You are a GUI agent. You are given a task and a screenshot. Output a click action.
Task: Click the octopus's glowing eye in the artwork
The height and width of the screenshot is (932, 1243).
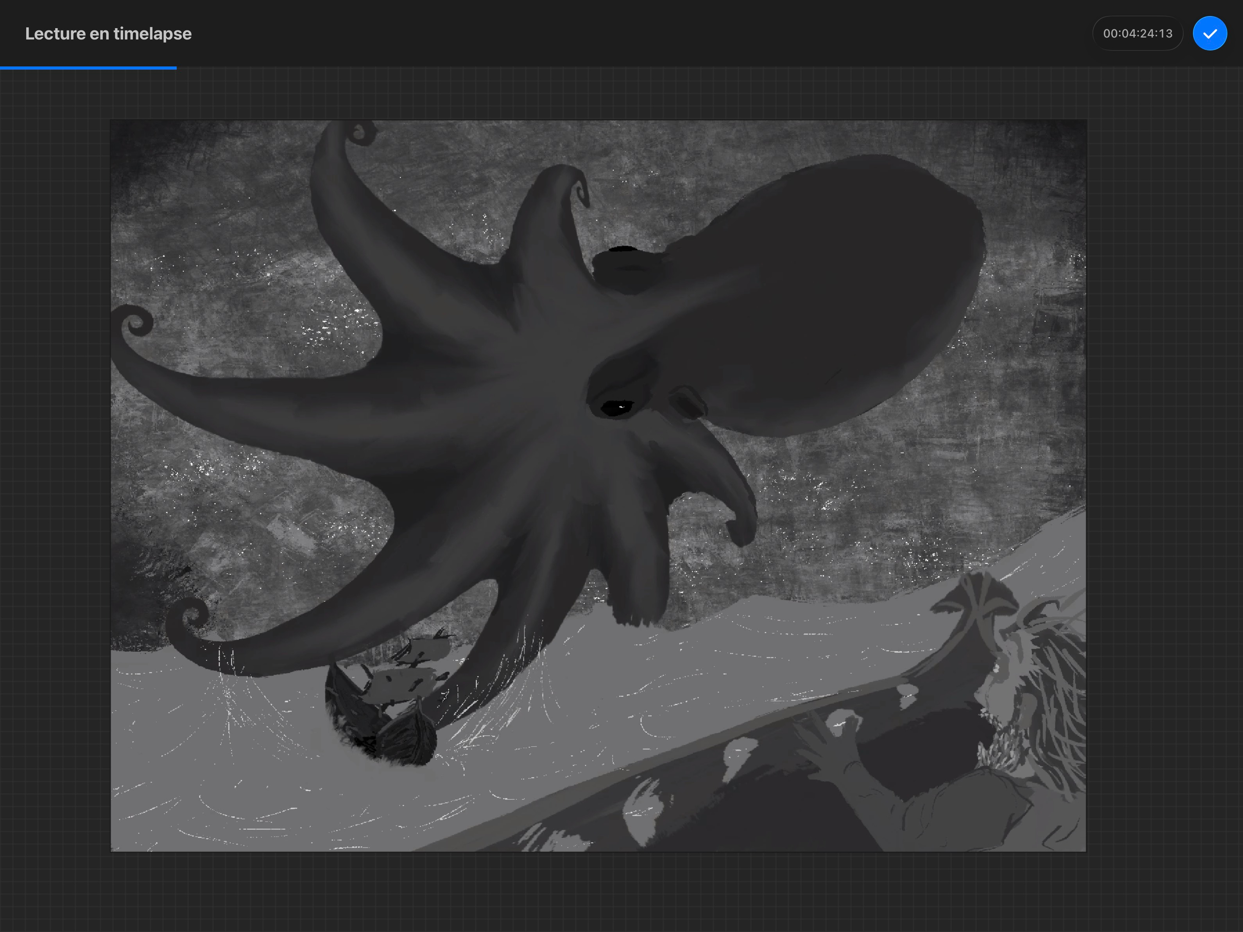[617, 407]
